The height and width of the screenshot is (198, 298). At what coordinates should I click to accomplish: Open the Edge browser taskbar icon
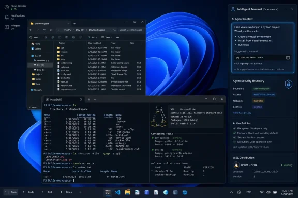[x=166, y=192]
